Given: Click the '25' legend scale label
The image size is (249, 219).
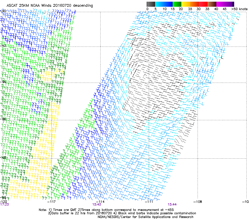Looking at the screenshot, I should pyautogui.click(x=190, y=9).
